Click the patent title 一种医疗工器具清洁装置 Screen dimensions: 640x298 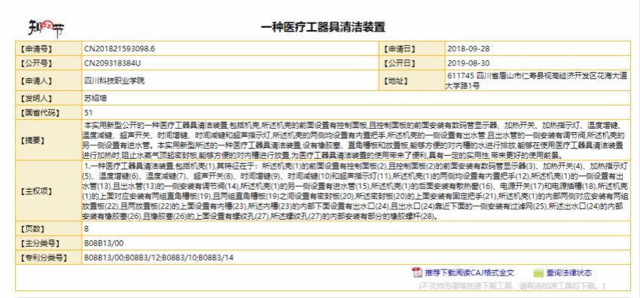[323, 27]
